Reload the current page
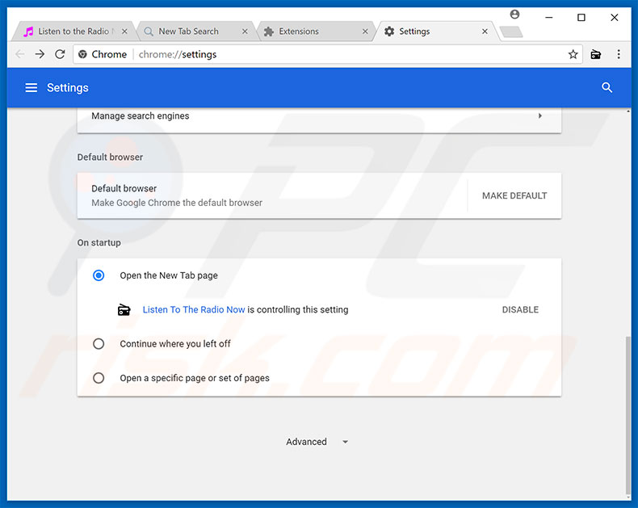 60,54
